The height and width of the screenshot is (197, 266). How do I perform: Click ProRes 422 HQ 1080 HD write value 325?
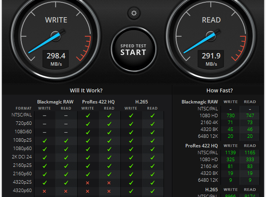(x=230, y=160)
